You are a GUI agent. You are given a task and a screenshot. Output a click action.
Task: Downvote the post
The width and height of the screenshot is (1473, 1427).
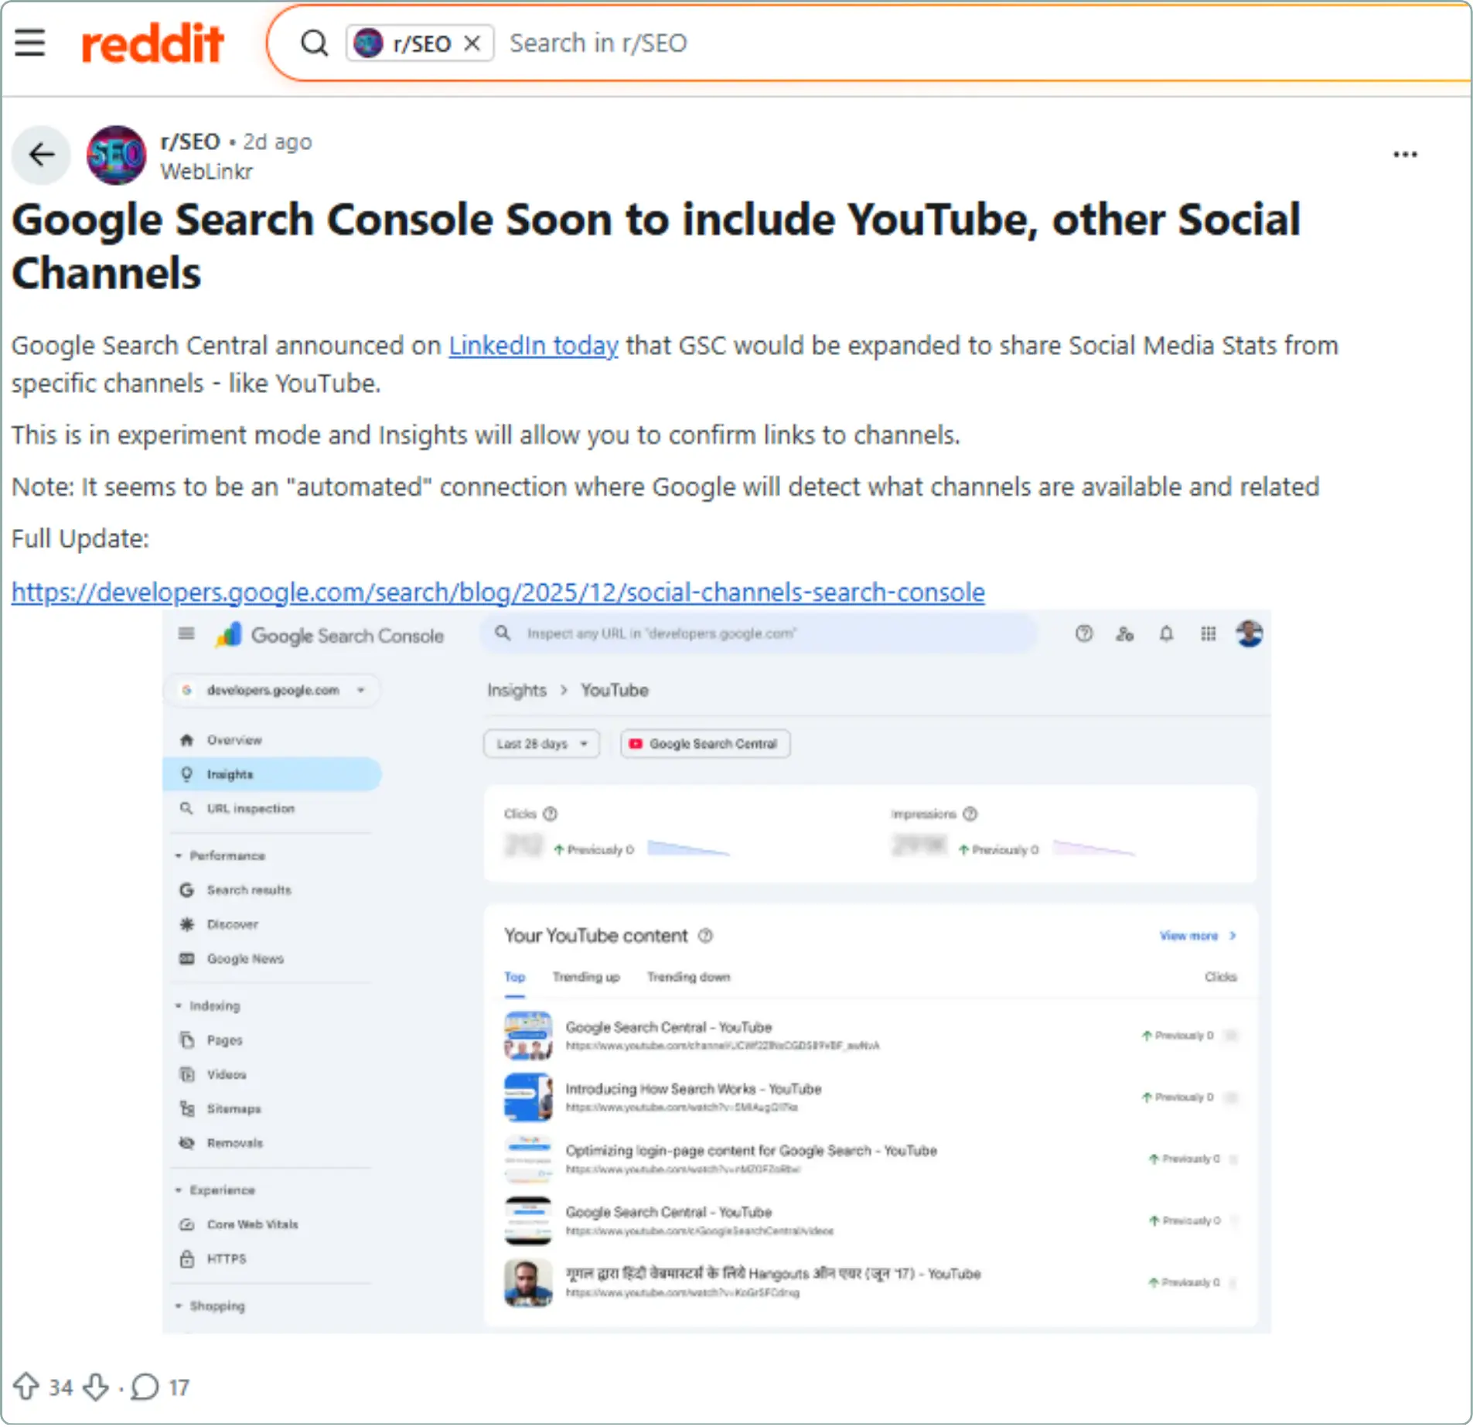coord(94,1387)
